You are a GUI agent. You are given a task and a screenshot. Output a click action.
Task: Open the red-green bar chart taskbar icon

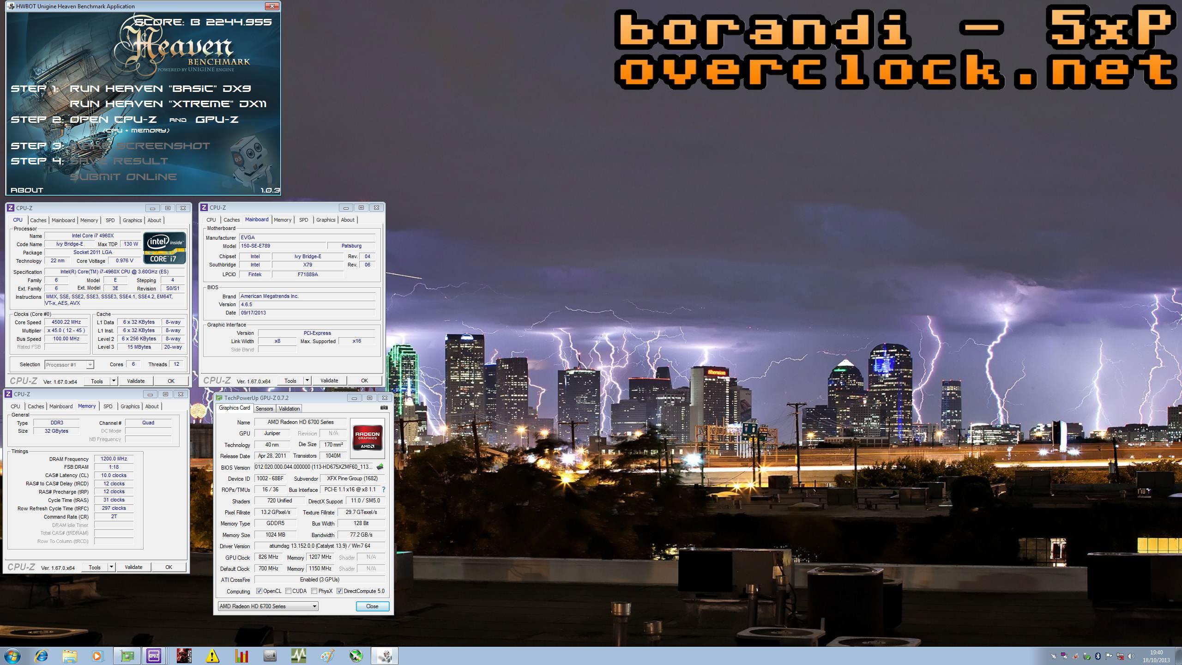[241, 656]
